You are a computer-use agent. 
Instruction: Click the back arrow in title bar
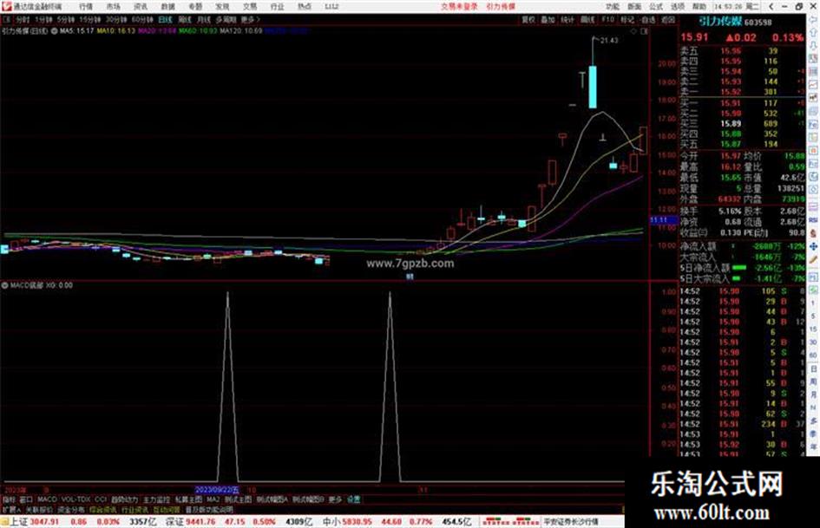pos(771,6)
